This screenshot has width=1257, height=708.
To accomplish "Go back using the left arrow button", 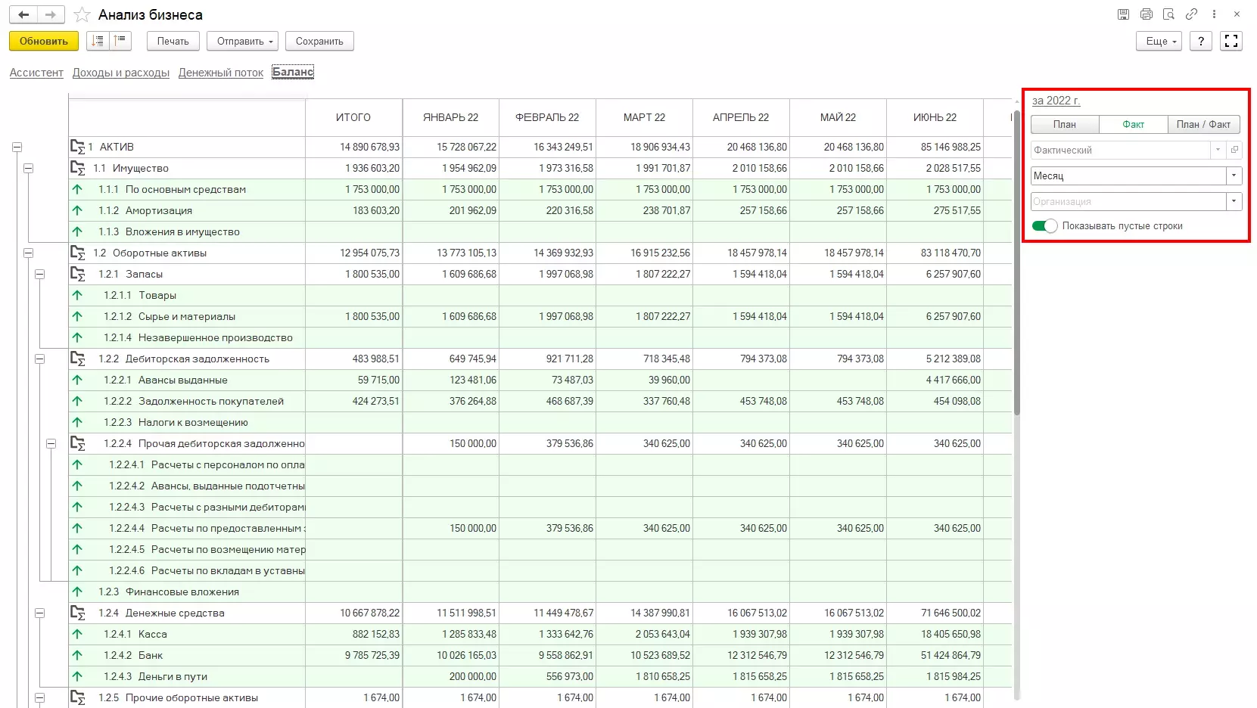I will 23,14.
